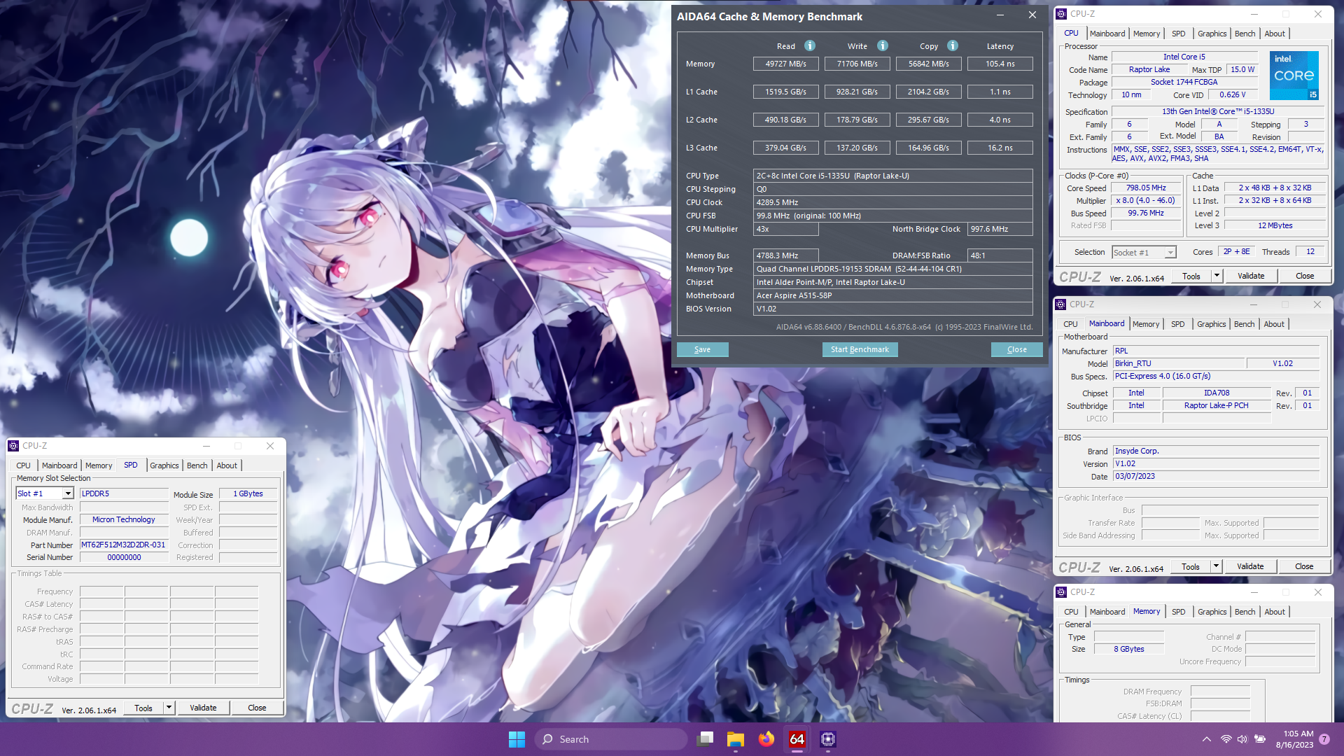The image size is (1344, 756).
Task: Click the Intel Core i5 logo in CPU-Z
Action: pos(1294,75)
